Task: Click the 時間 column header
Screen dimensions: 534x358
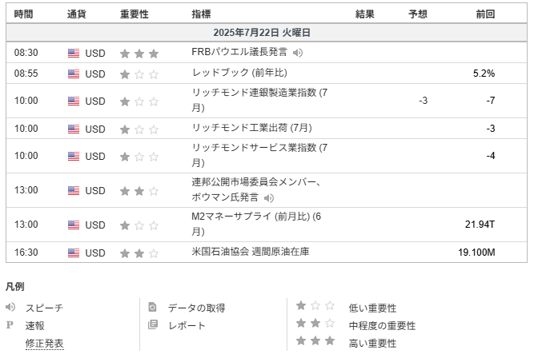Action: click(23, 14)
